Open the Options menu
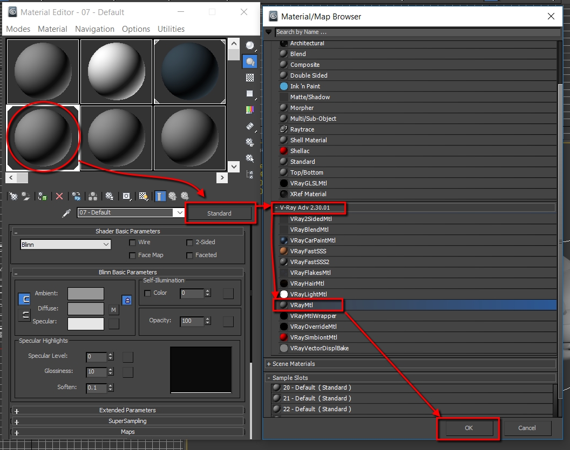This screenshot has width=570, height=450. (136, 29)
